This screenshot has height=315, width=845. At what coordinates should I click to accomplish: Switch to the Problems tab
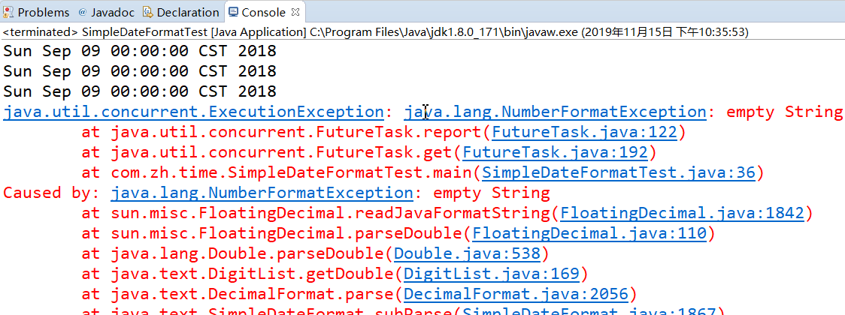point(43,12)
